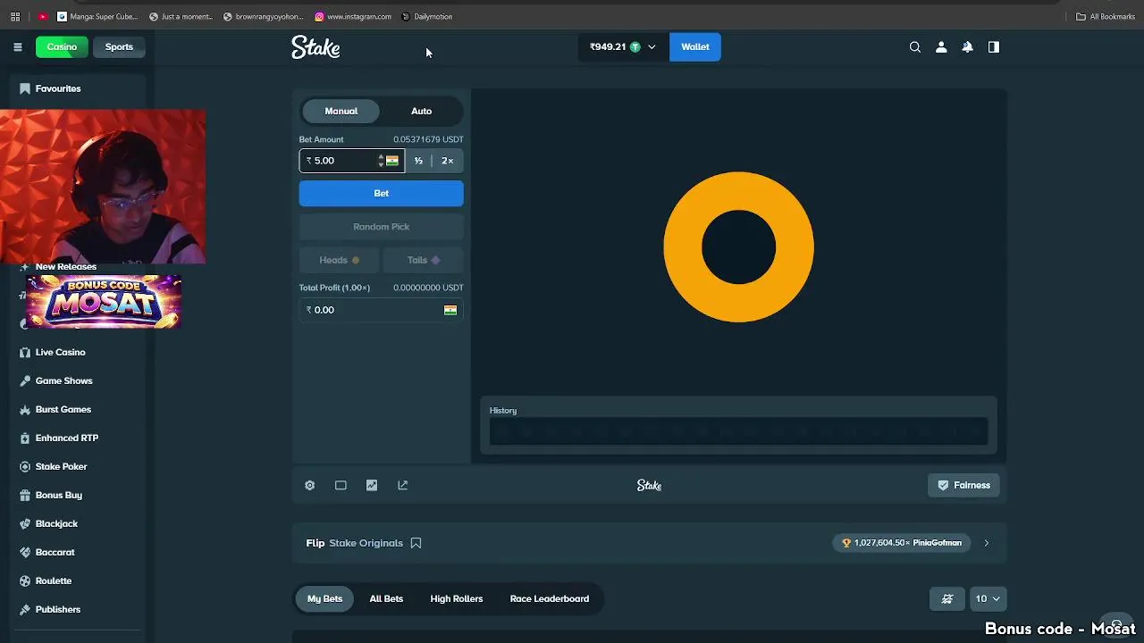
Task: Show the High Rollers tab
Action: (x=457, y=598)
